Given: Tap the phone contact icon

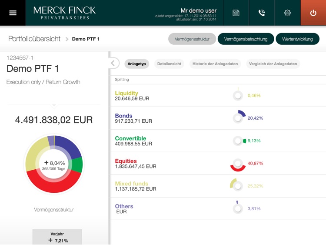Looking at the screenshot, I should click(x=262, y=13).
